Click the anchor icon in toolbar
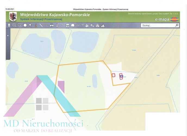Image resolution: width=187 pixels, height=136 pixels. click(57, 25)
